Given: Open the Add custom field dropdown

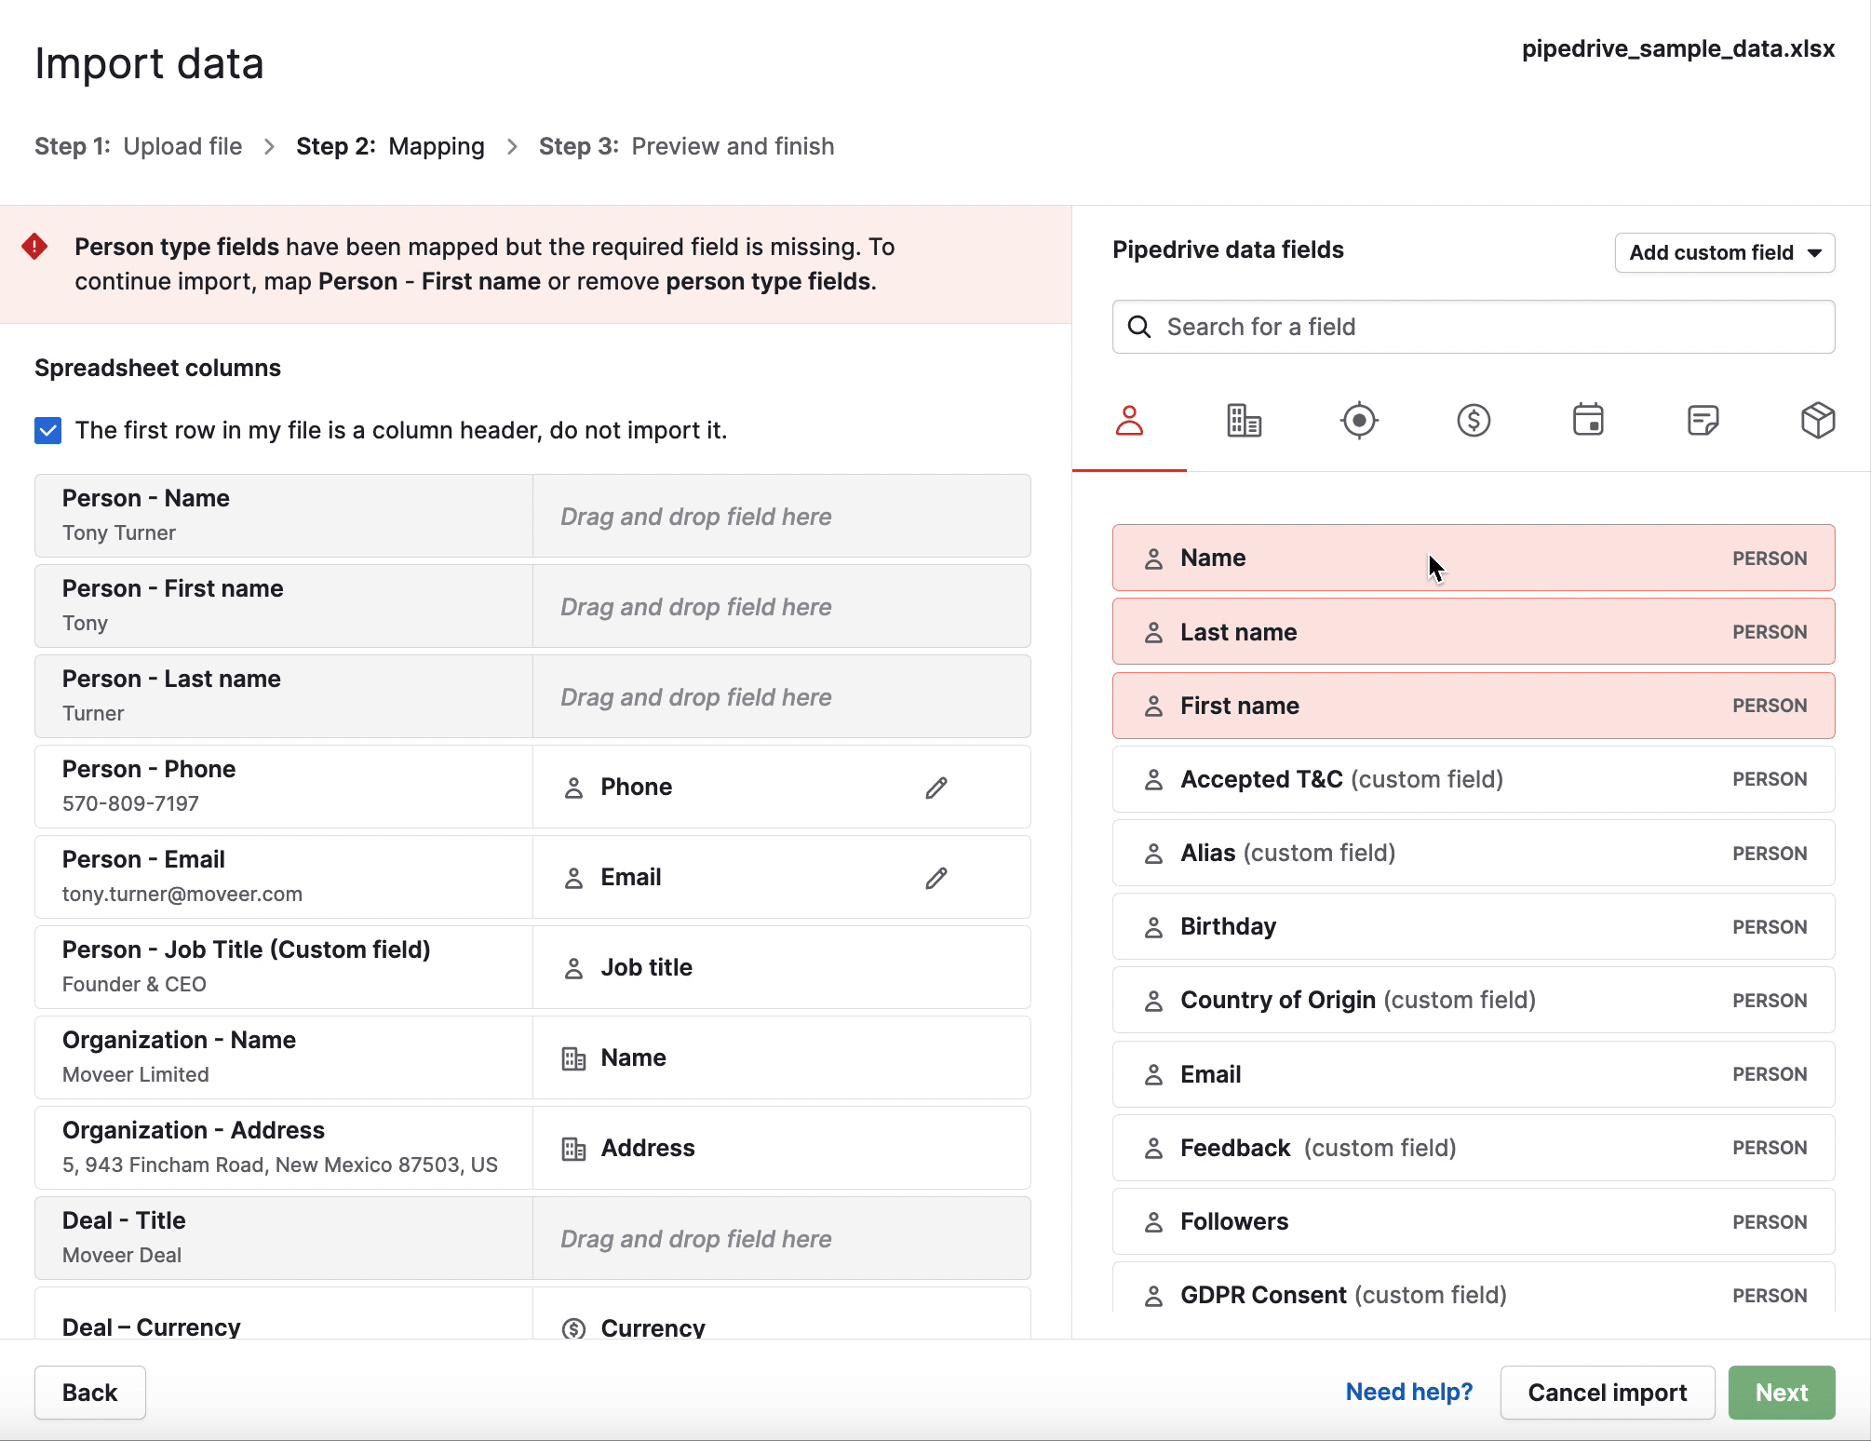Looking at the screenshot, I should [x=1724, y=252].
